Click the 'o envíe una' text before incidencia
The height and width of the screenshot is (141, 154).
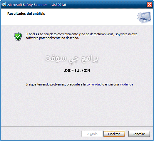(x=111, y=84)
